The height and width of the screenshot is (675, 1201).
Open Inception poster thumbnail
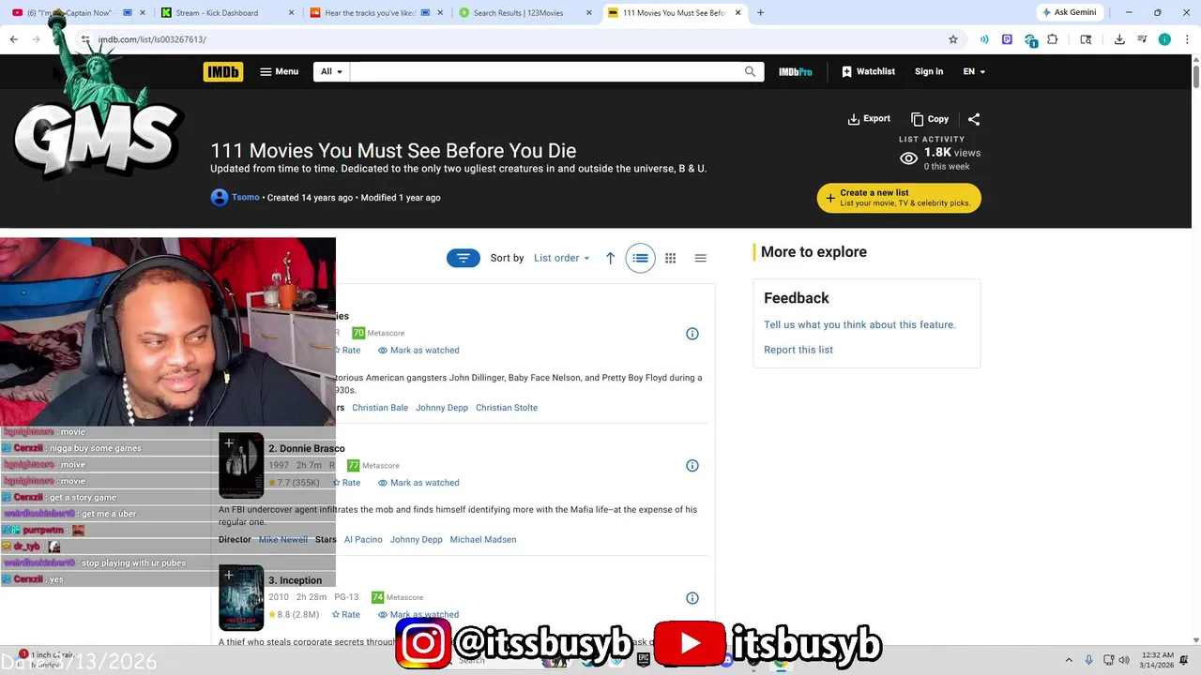(241, 597)
